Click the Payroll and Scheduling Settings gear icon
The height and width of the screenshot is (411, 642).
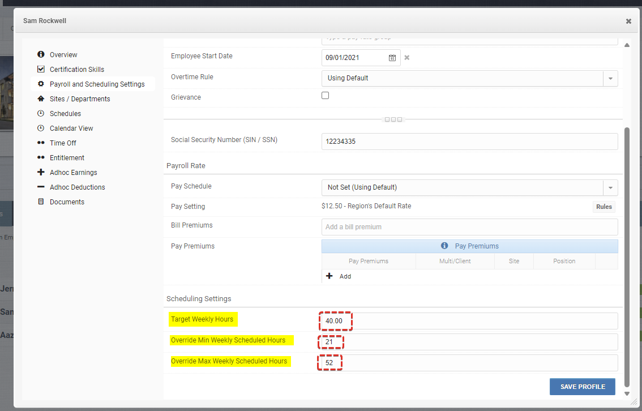pos(41,84)
